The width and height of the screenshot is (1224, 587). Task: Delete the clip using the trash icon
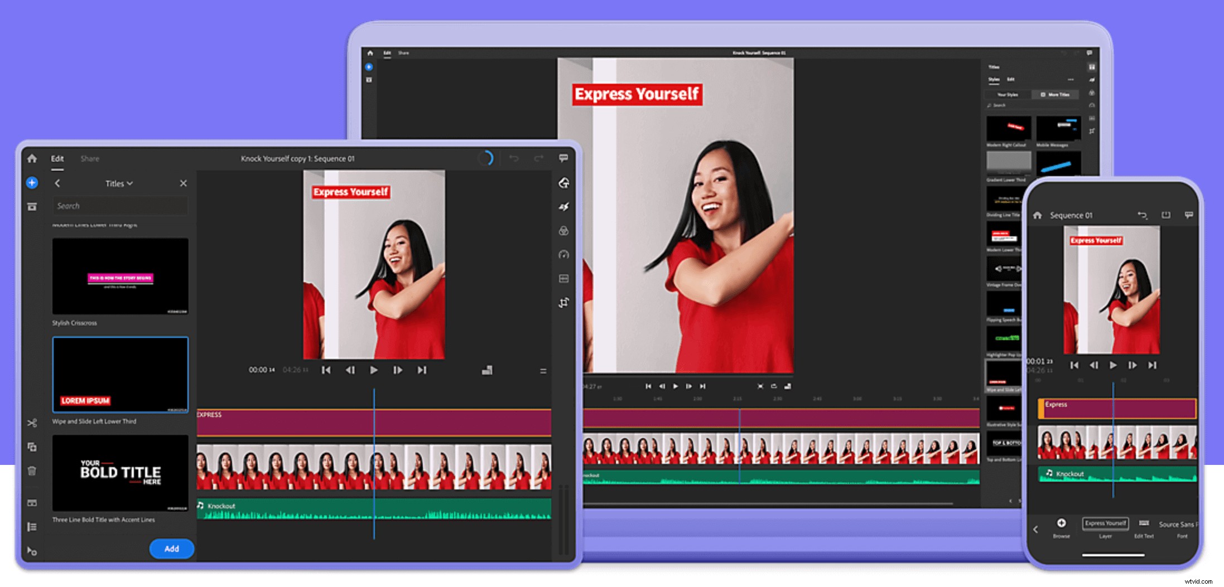pyautogui.click(x=32, y=470)
